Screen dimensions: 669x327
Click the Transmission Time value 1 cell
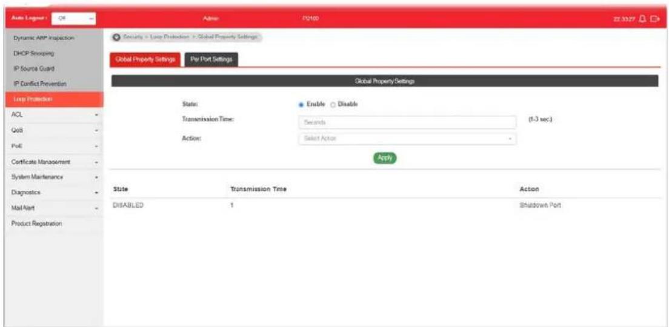(x=231, y=205)
